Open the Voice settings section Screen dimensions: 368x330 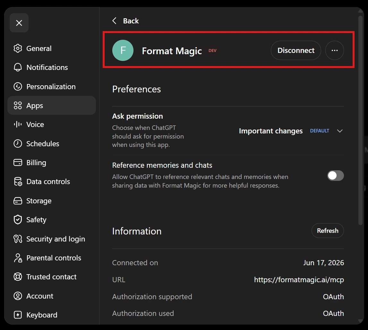tap(52, 124)
